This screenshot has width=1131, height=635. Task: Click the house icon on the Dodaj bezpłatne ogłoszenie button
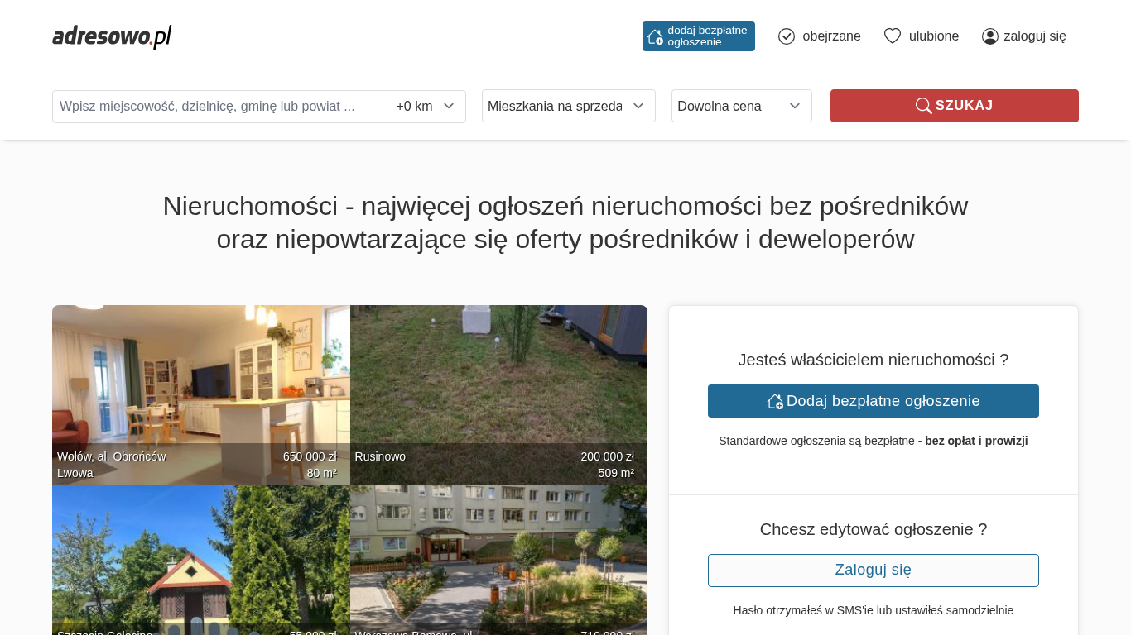pos(775,401)
